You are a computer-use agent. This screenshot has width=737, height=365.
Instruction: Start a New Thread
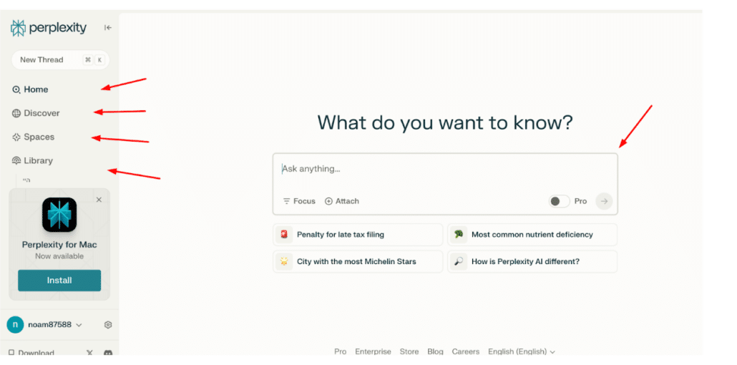coord(60,59)
